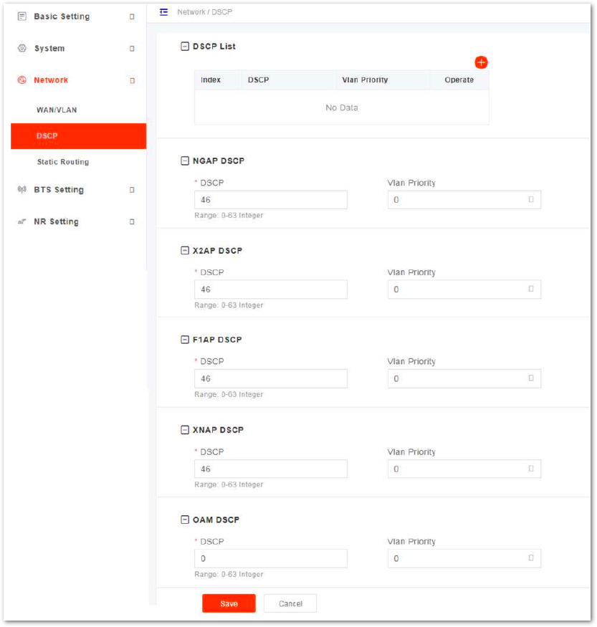This screenshot has width=597, height=627.
Task: Collapse the DSCP List section
Action: (x=185, y=47)
